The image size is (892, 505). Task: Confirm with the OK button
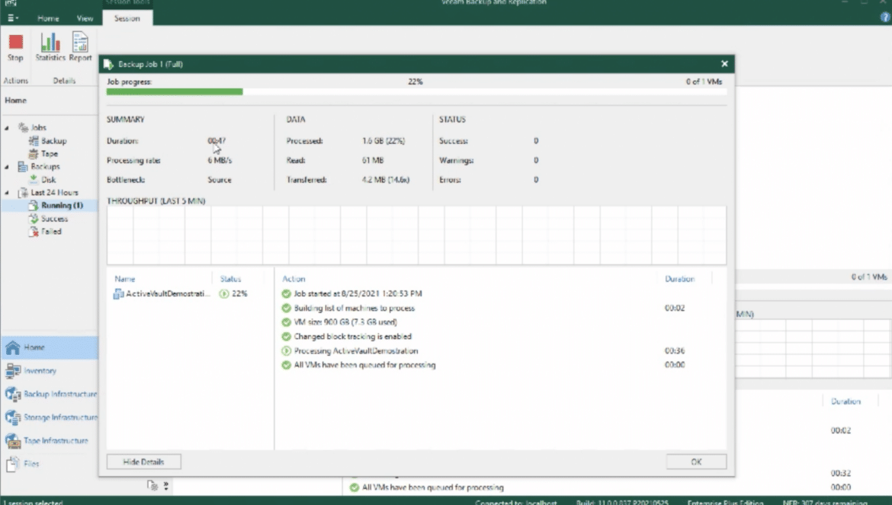coord(696,462)
